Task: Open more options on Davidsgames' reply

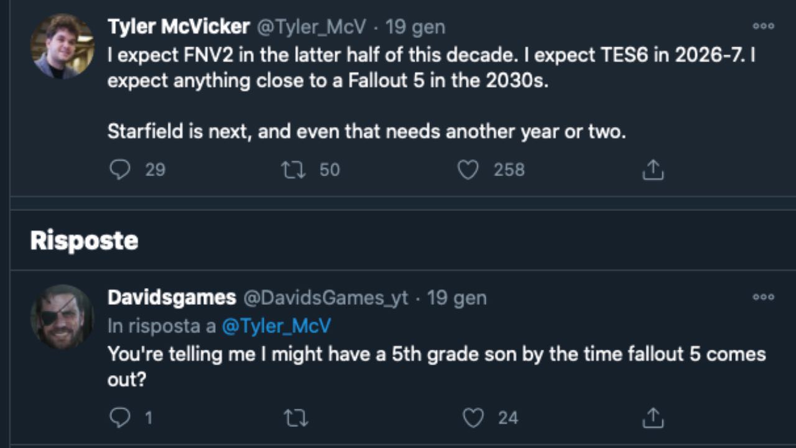Action: click(763, 297)
